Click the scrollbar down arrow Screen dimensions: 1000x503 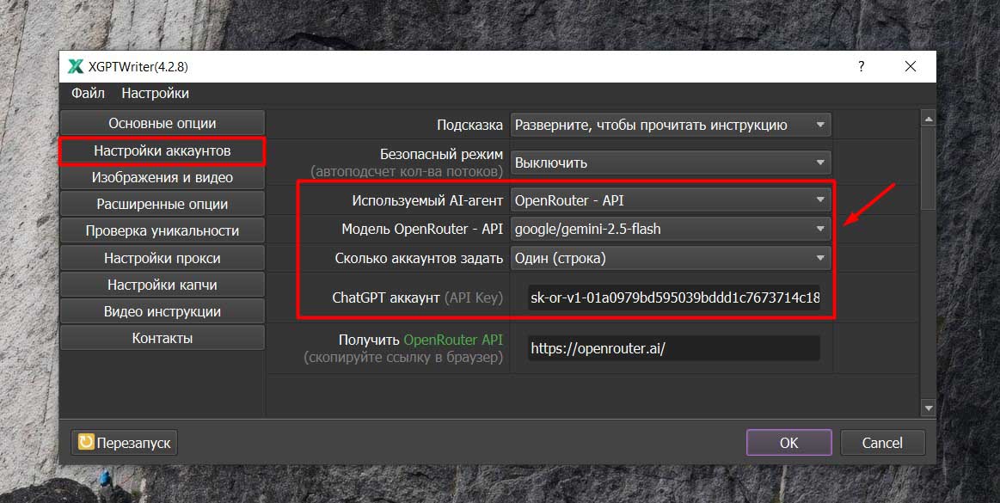pos(928,407)
